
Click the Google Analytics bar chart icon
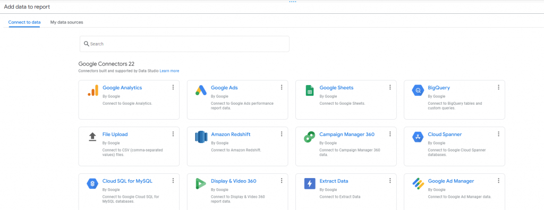(x=92, y=90)
